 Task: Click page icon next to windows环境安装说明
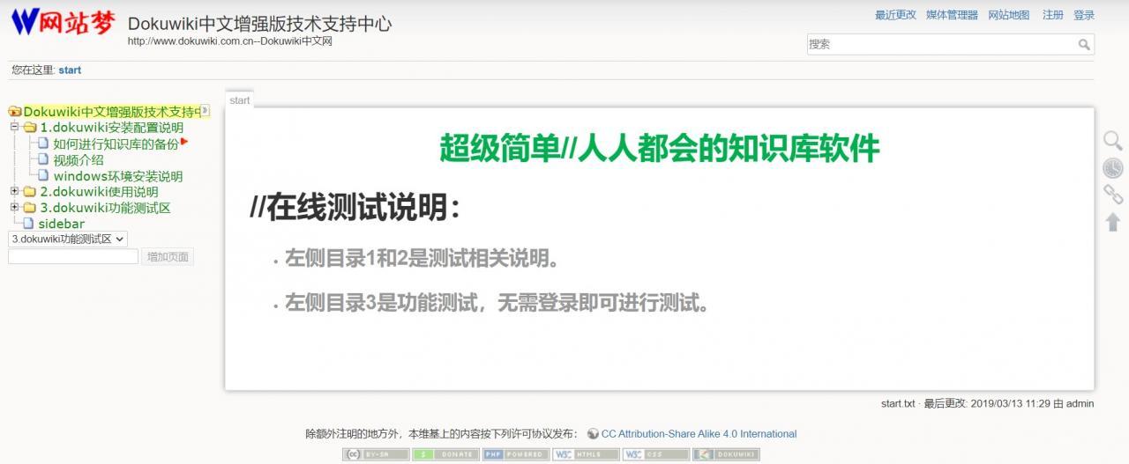coord(43,175)
